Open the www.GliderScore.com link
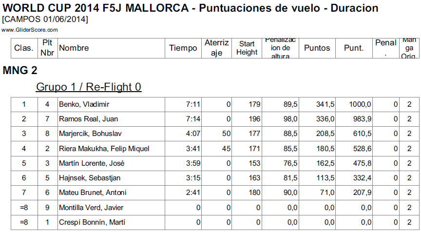This screenshot has width=421, height=232. click(30, 30)
